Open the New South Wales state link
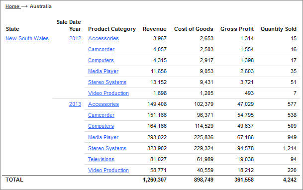The width and height of the screenshot is (303, 190). coord(27,38)
